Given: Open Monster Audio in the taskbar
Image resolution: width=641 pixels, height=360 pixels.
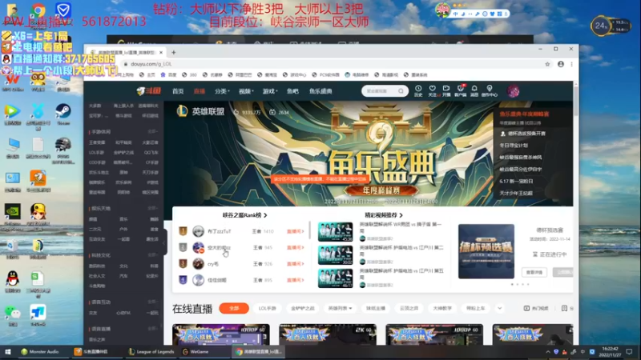Looking at the screenshot, I should [x=40, y=351].
